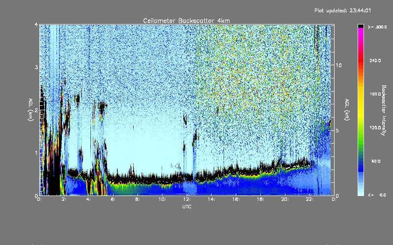Click the '120.0' colorbar value

tap(375, 128)
